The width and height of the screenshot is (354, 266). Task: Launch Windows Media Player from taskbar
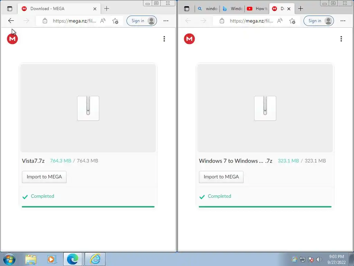click(52, 259)
